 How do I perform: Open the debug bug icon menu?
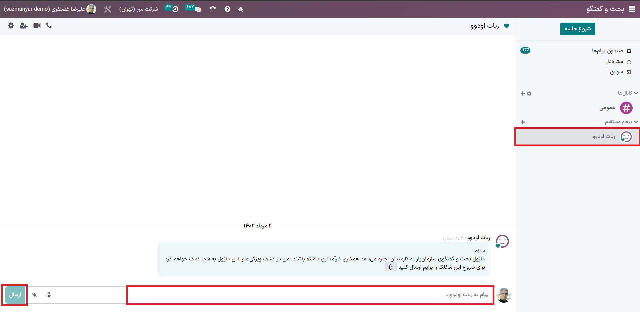pos(241,9)
